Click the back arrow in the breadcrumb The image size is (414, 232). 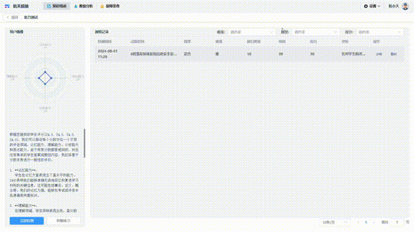click(x=8, y=17)
